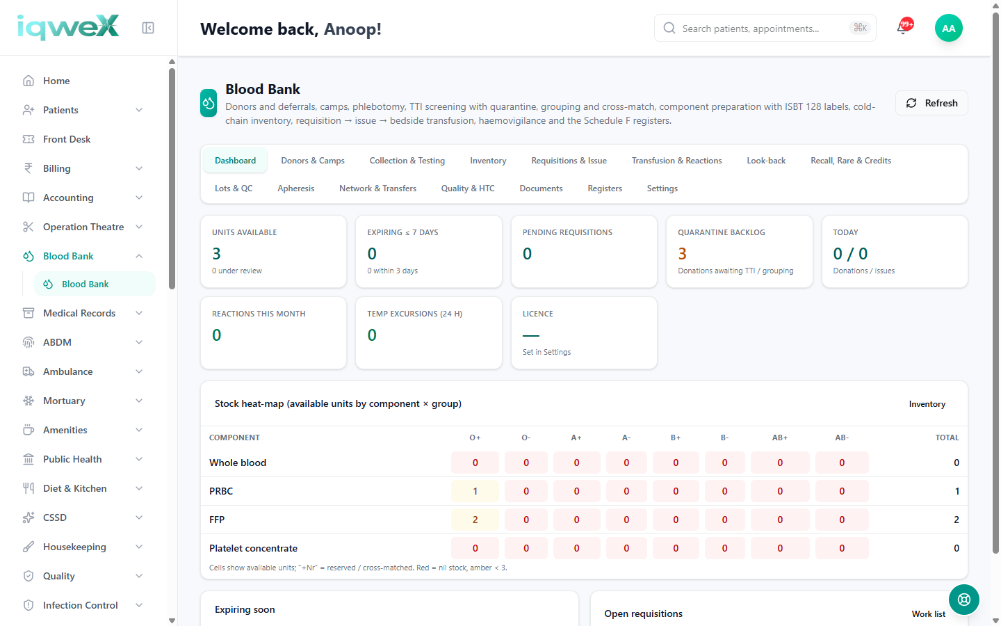This screenshot has width=1001, height=626.
Task: Select the Blood Bank submenu item
Action: coord(95,284)
